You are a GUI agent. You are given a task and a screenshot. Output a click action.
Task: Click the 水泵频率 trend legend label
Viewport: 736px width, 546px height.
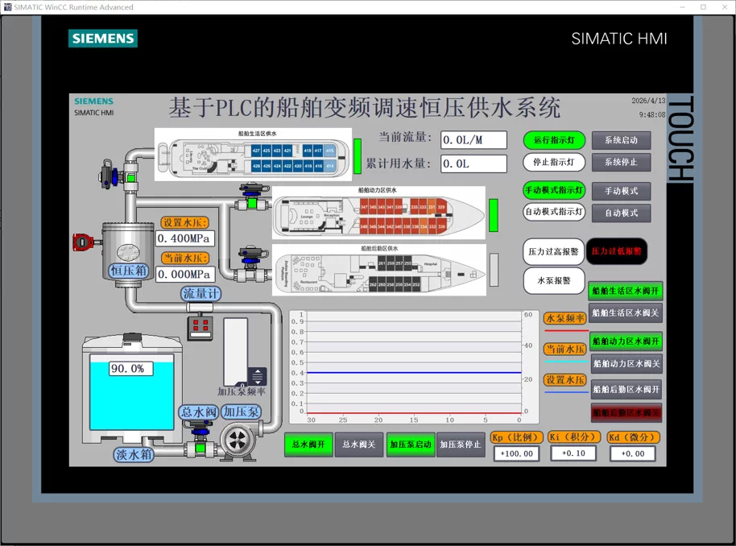[565, 318]
